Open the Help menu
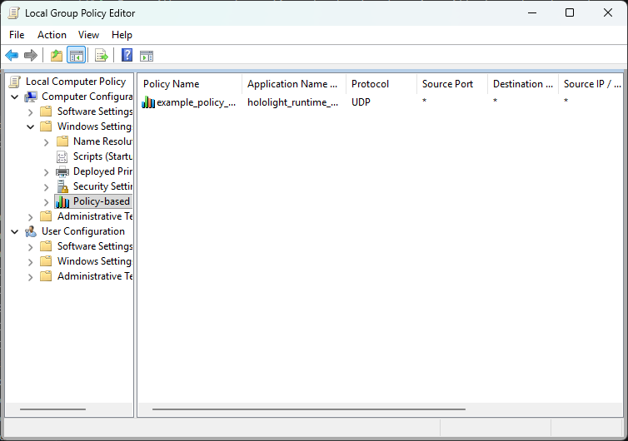Screen dimensions: 628x441 tap(122, 35)
